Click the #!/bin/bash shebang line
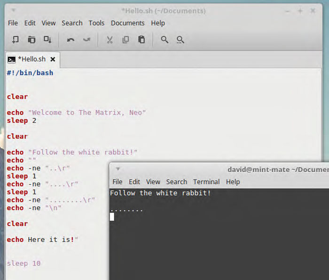Image resolution: width=329 pixels, height=280 pixels. point(30,73)
